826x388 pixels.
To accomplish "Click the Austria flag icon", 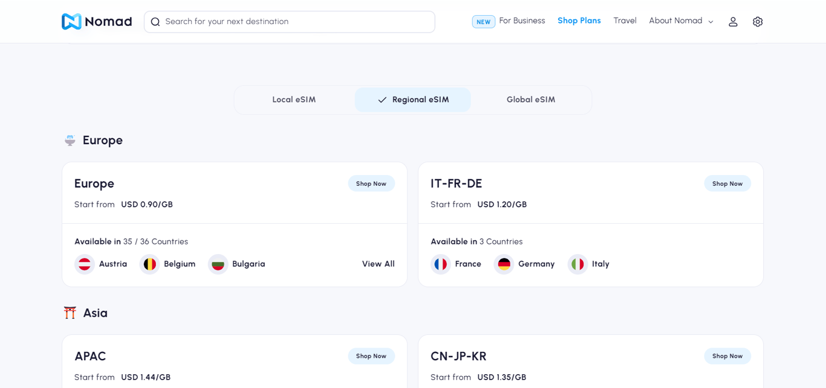I will 85,264.
